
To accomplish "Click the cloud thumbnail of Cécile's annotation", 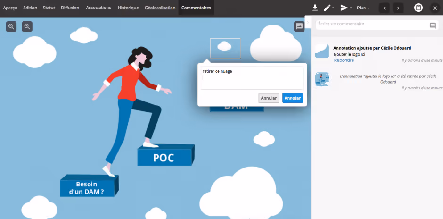I will click(x=322, y=51).
